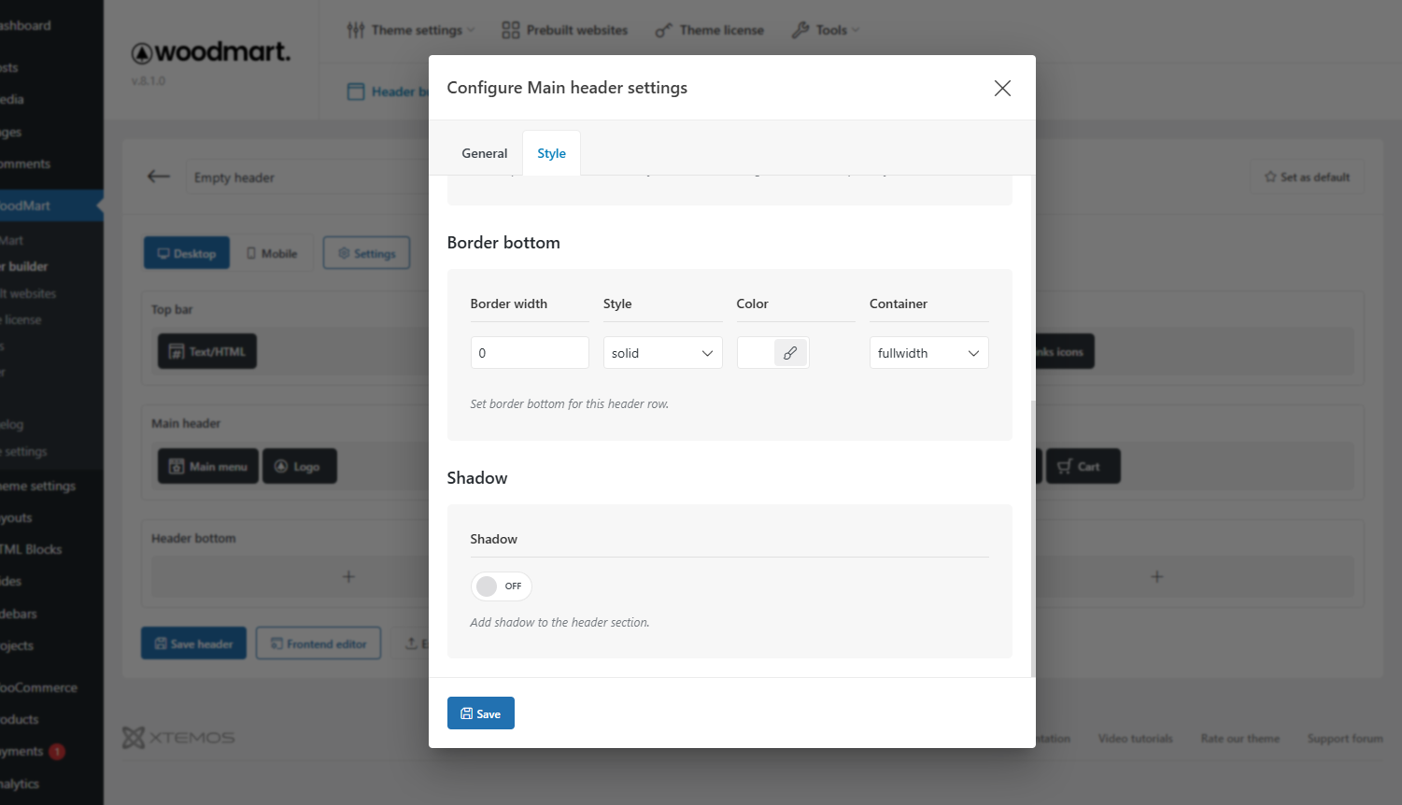Image resolution: width=1402 pixels, height=805 pixels.
Task: Click the back arrow beside Empty header
Action: 159,177
